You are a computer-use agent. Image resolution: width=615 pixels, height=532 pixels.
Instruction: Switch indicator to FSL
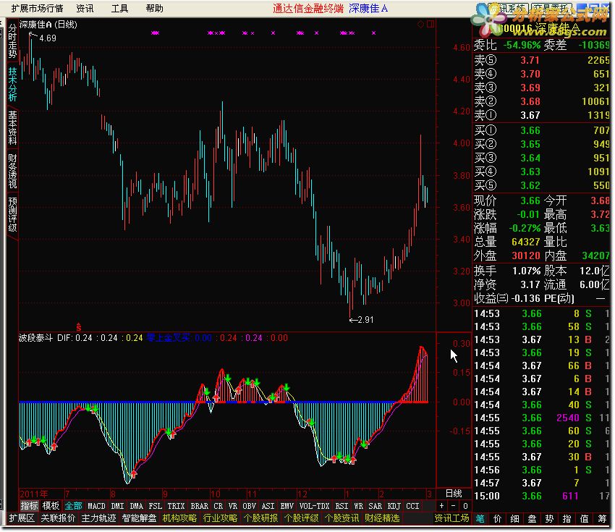pyautogui.click(x=156, y=506)
